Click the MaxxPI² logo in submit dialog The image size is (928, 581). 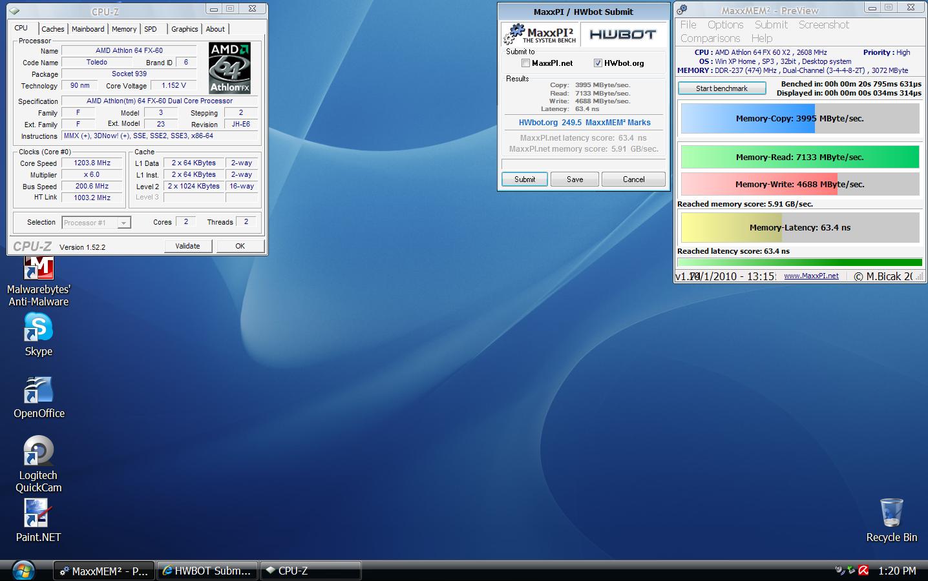[540, 34]
